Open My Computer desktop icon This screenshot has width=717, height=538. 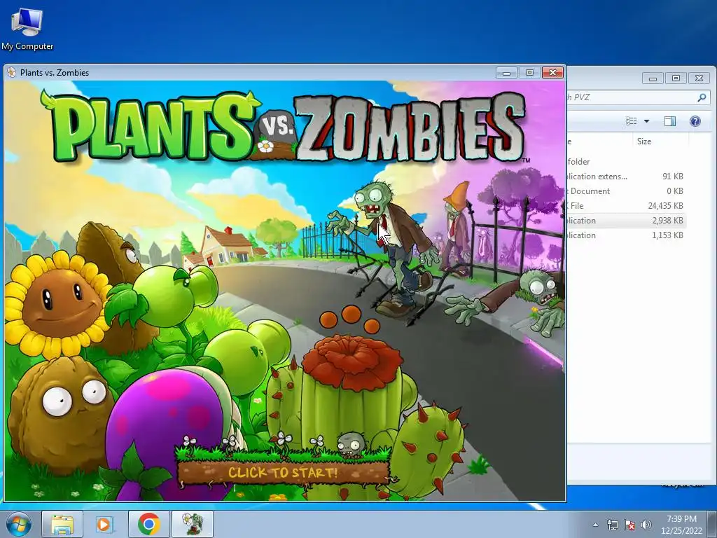pos(27,29)
